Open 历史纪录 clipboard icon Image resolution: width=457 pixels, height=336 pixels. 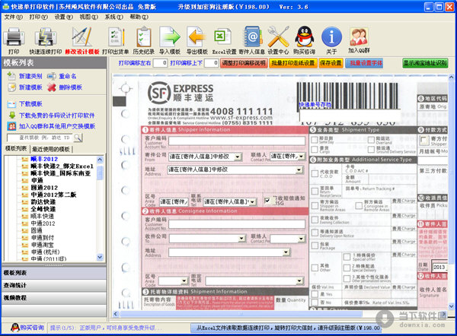pyautogui.click(x=144, y=37)
